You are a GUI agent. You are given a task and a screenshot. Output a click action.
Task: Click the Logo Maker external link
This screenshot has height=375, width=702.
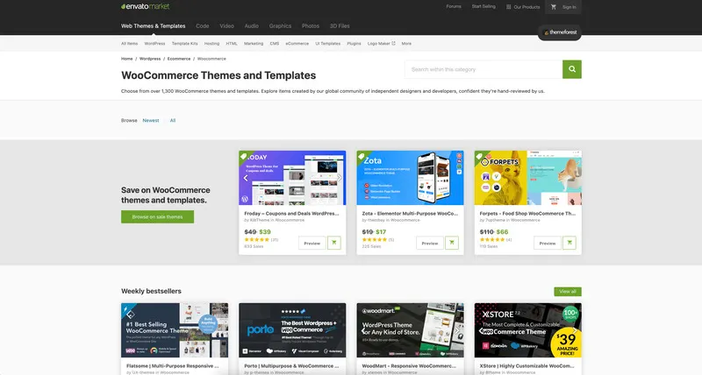coord(381,43)
